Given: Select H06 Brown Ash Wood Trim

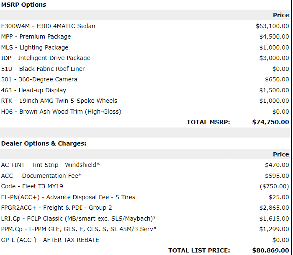Looking at the screenshot, I should [145, 112].
